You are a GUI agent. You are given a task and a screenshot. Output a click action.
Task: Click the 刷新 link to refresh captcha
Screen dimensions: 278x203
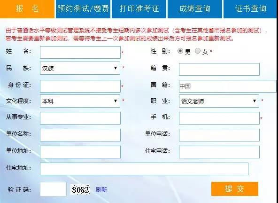pos(101,189)
